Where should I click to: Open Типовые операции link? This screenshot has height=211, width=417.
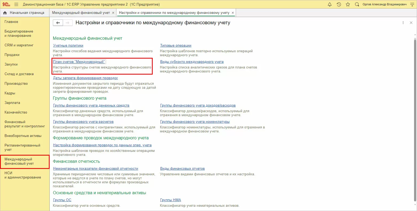click(x=176, y=46)
